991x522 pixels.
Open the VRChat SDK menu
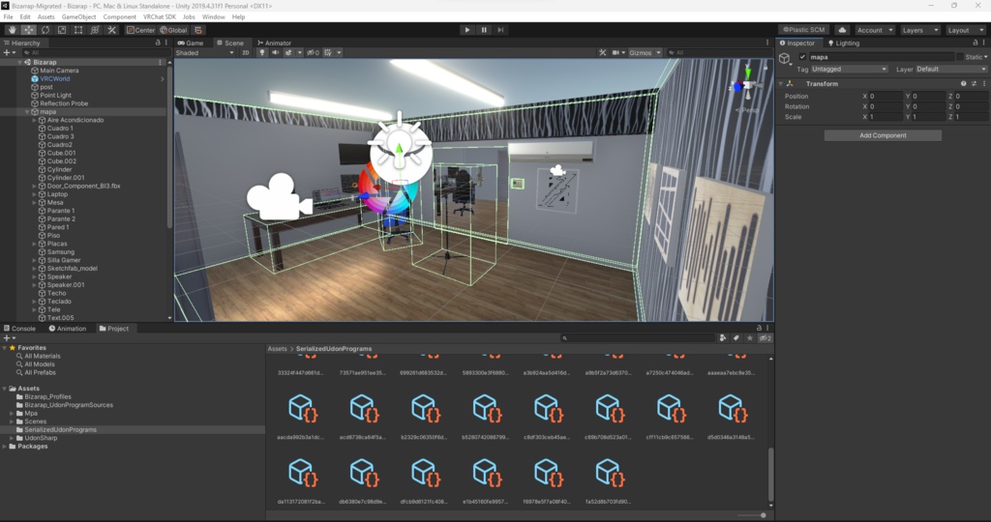(x=160, y=17)
